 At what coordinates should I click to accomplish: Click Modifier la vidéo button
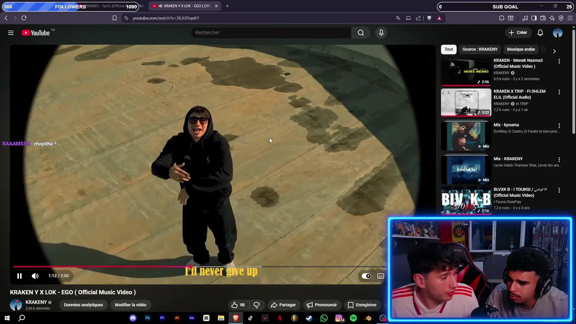[x=130, y=305]
